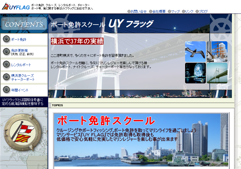241x169 pixels.
Task: Open the 免許更新等 menu link
Action: click(x=19, y=50)
